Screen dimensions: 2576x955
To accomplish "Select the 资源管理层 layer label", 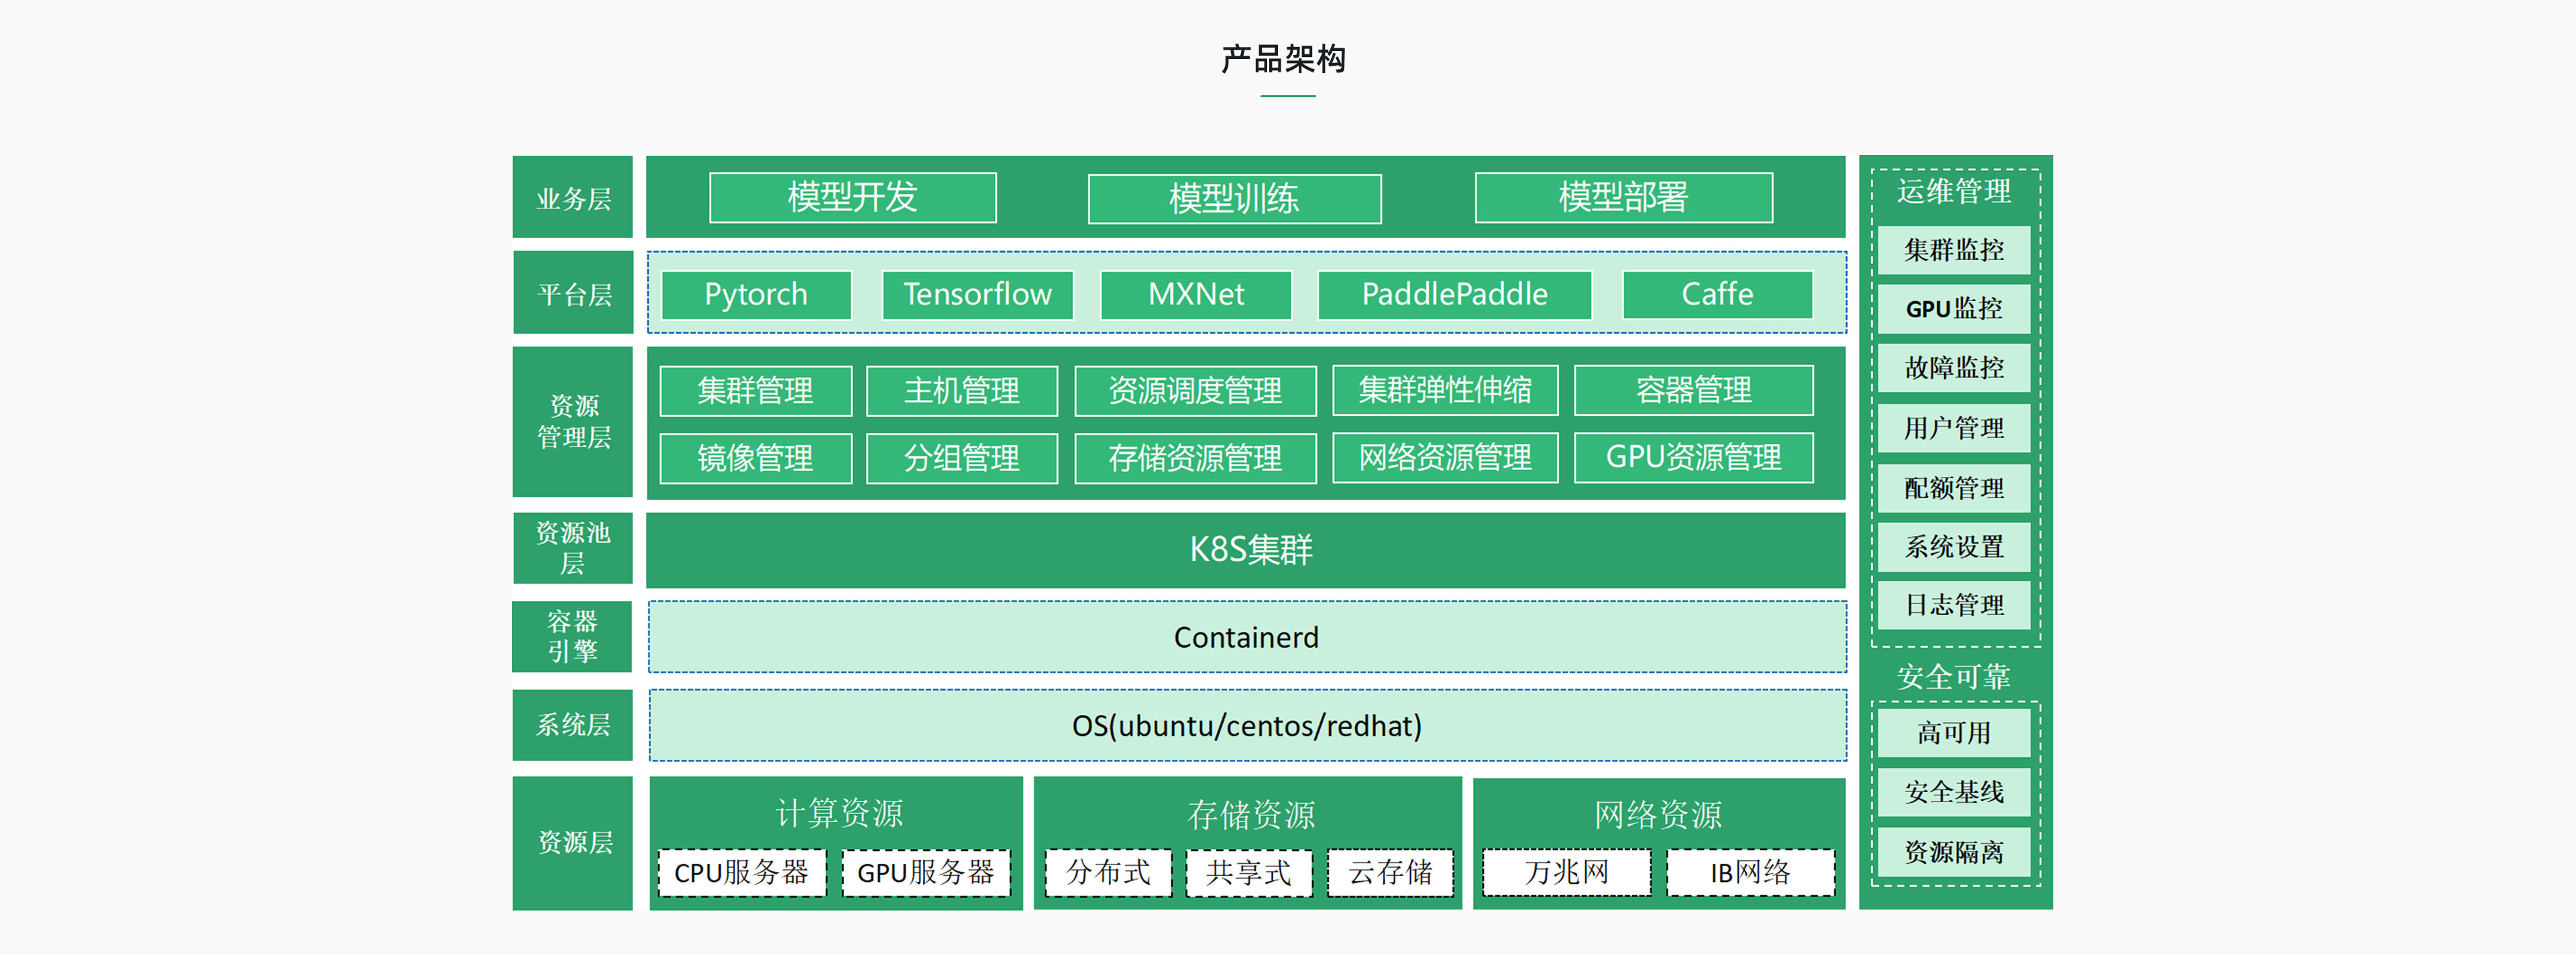I will click(x=573, y=421).
